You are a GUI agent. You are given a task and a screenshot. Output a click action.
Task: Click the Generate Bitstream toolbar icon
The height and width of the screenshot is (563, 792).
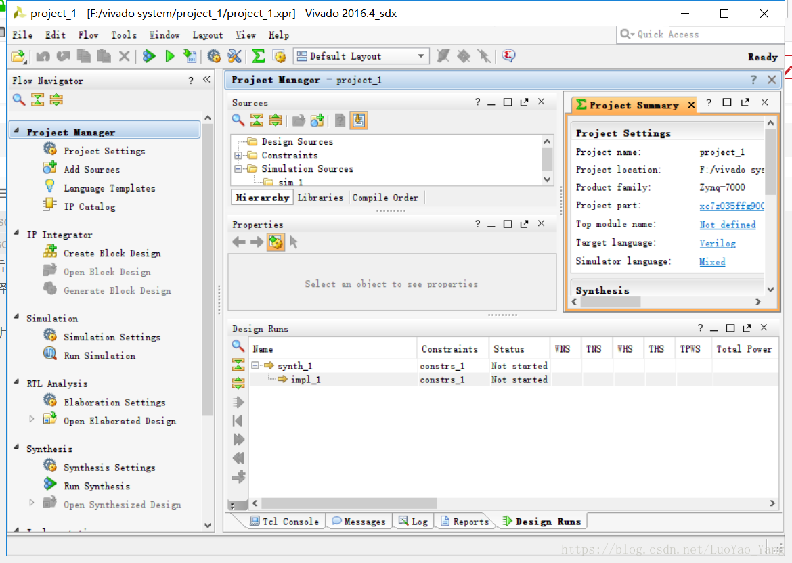click(x=190, y=56)
